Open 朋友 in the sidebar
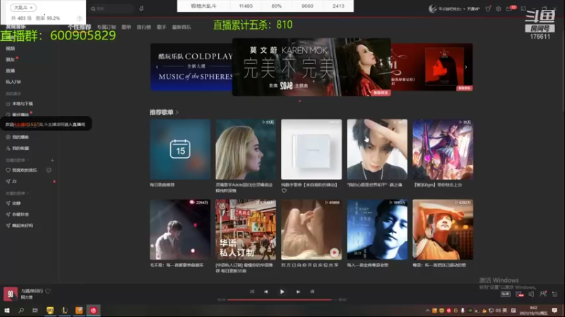 (x=10, y=59)
